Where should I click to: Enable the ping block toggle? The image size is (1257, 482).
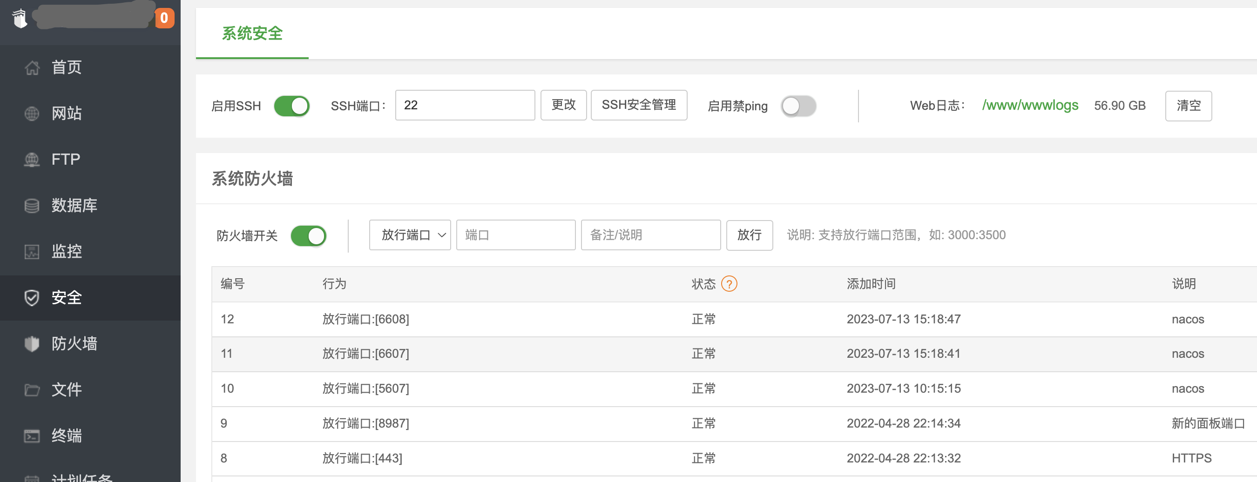798,106
